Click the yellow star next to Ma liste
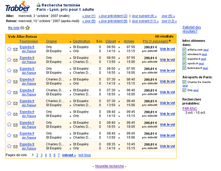The height and width of the screenshot is (171, 221). [x=28, y=28]
